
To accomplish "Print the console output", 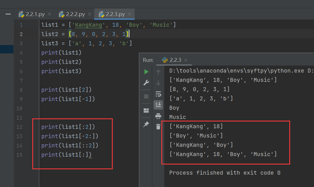I will pos(158,116).
